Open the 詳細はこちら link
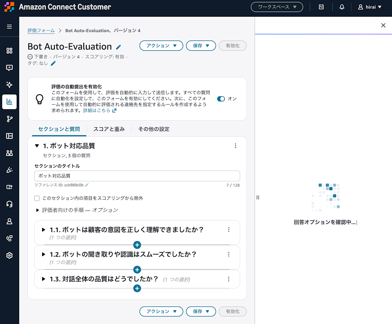The image size is (392, 324). pos(100,110)
